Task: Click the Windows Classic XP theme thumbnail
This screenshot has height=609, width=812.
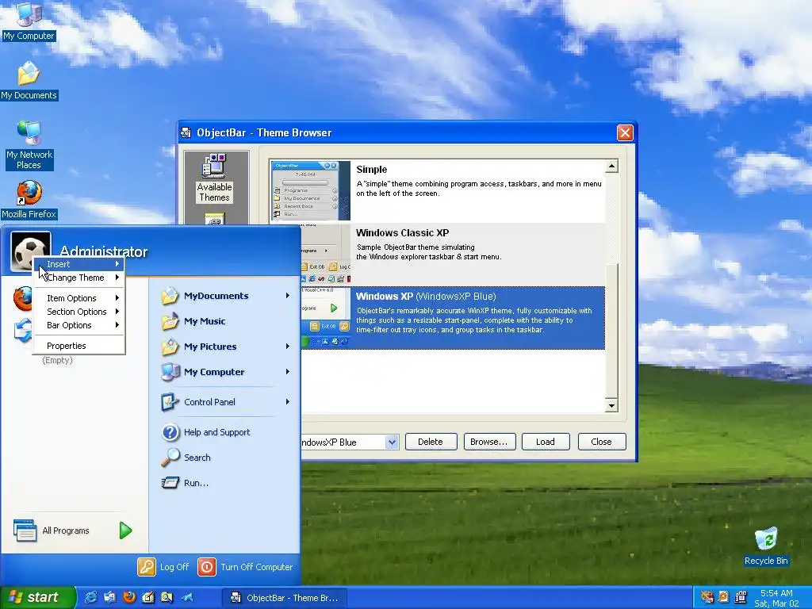Action: [x=326, y=254]
